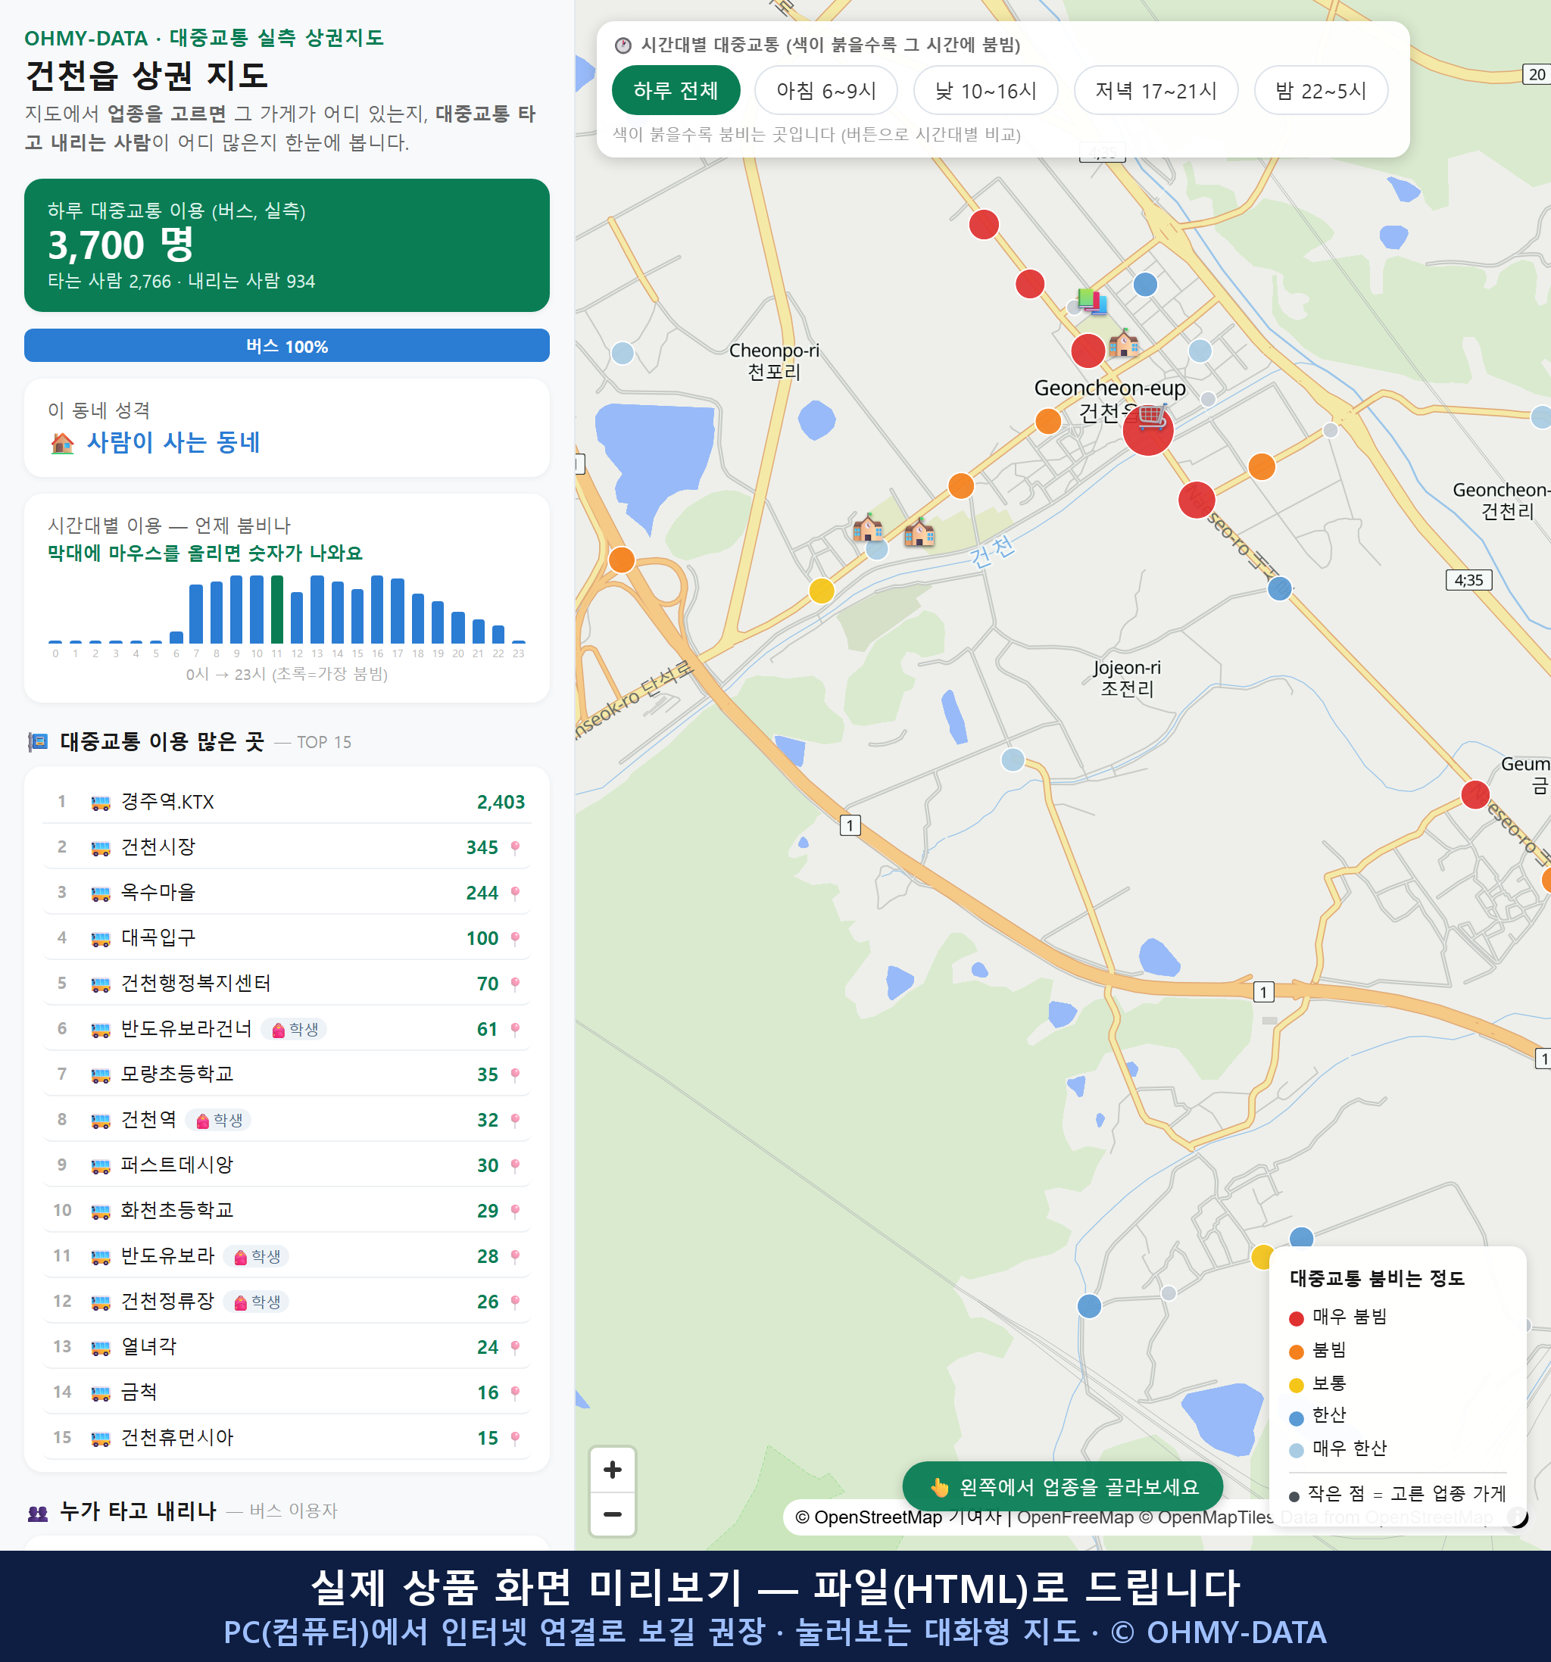Click the red 매우 붐빔 legend swatch

coord(1296,1318)
